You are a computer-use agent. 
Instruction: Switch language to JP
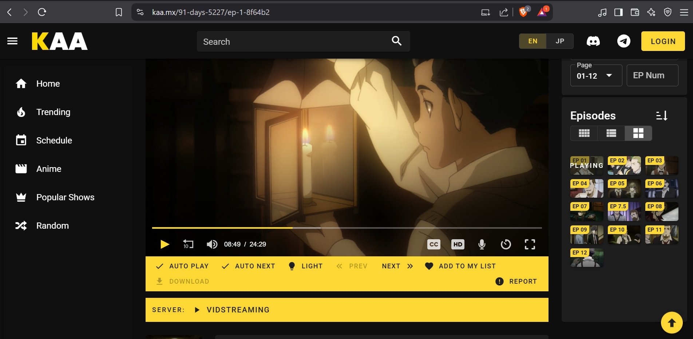pyautogui.click(x=560, y=41)
